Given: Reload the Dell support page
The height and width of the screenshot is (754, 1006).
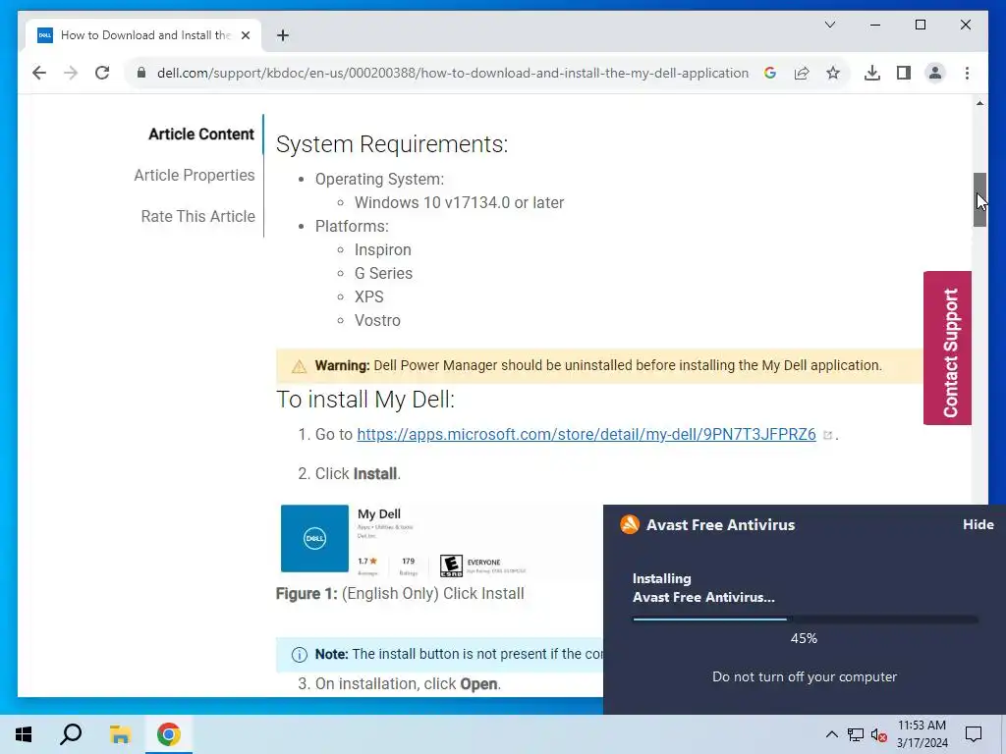Looking at the screenshot, I should (102, 73).
